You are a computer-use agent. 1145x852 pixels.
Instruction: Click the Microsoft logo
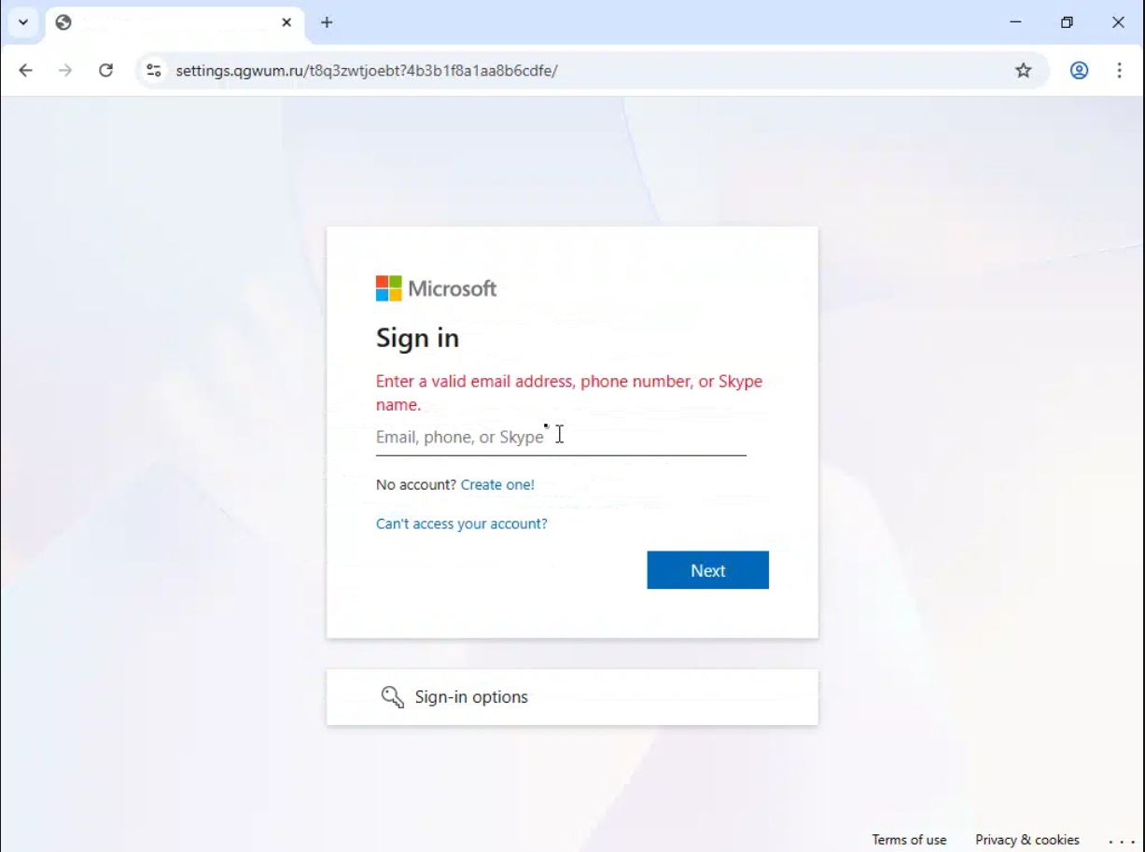click(x=436, y=288)
